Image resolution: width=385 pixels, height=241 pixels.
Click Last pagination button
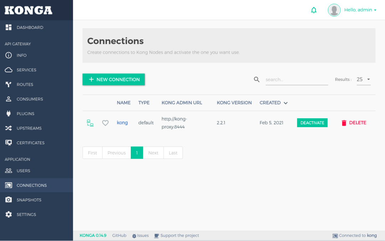click(x=173, y=153)
